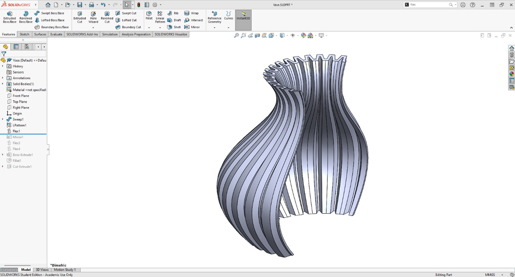Open the Fillet dropdown arrow
The width and height of the screenshot is (515, 277).
149,28
